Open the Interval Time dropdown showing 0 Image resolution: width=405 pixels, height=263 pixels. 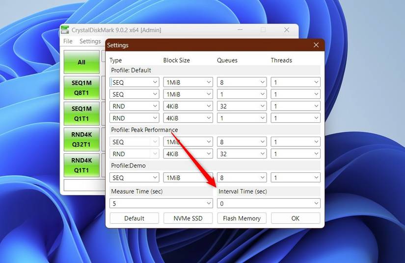click(x=269, y=204)
